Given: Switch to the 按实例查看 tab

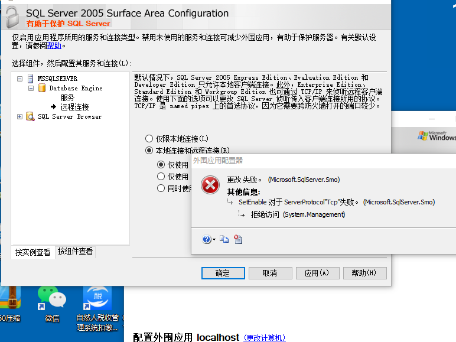Looking at the screenshot, I should point(33,252).
